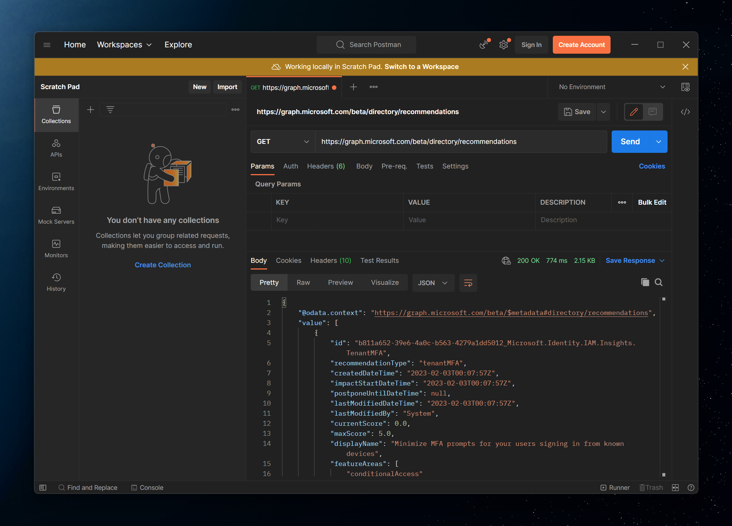Open the help question mark icon
The width and height of the screenshot is (732, 526).
coord(691,488)
